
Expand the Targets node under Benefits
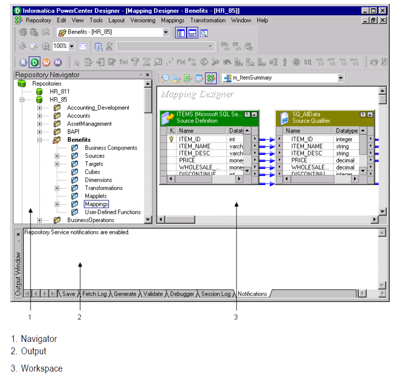[x=57, y=164]
